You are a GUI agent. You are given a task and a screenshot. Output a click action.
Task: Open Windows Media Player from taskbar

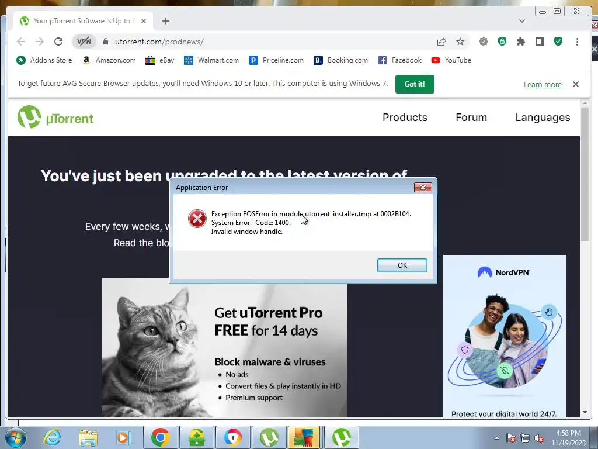123,437
